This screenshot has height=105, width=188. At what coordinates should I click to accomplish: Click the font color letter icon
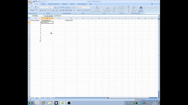click(x=56, y=10)
